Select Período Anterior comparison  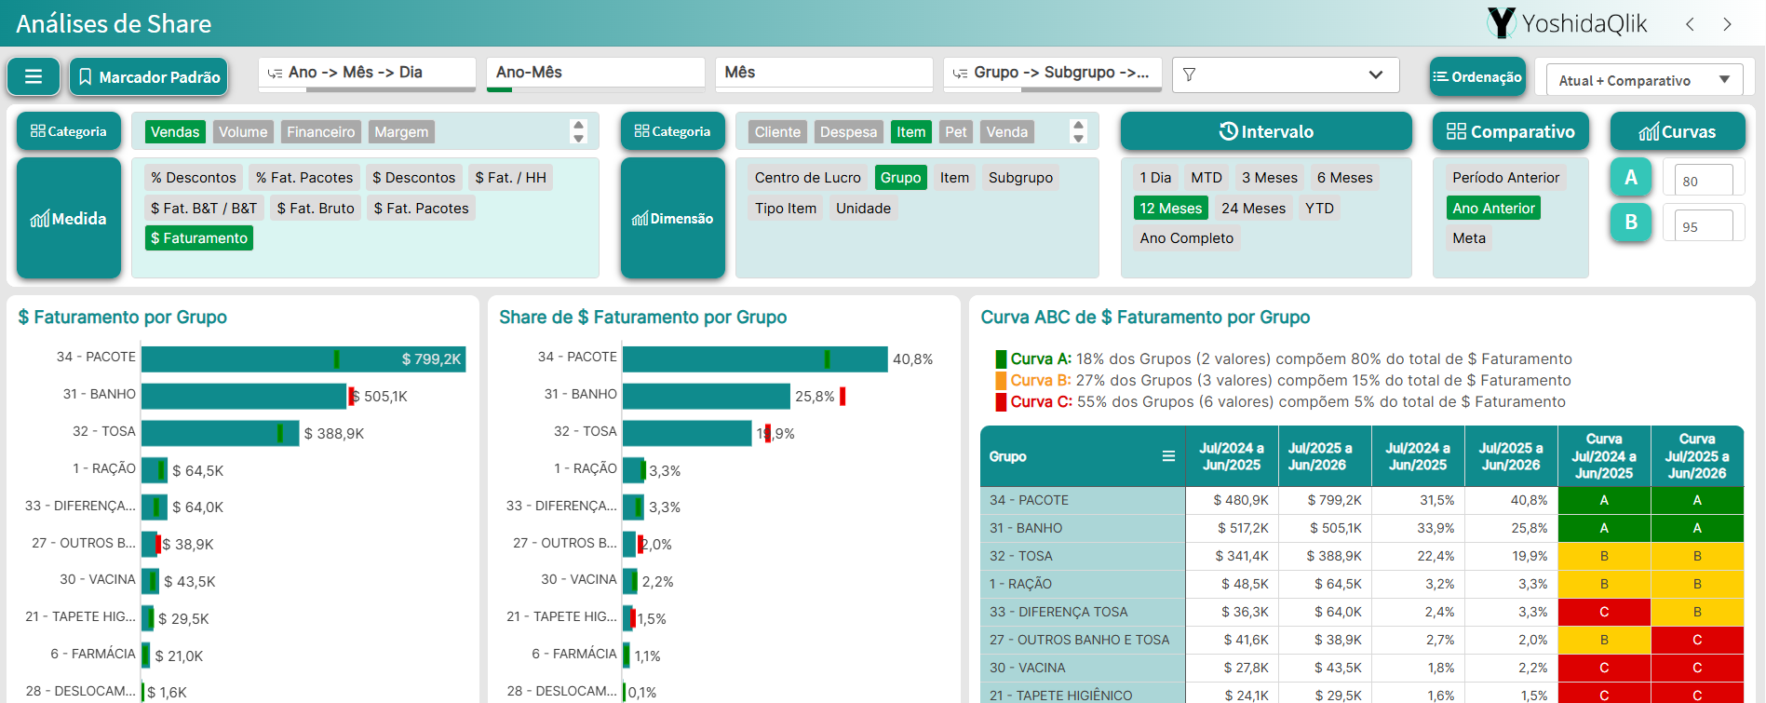pos(1506,178)
